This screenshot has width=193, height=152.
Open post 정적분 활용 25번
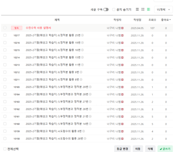[x=53, y=35]
